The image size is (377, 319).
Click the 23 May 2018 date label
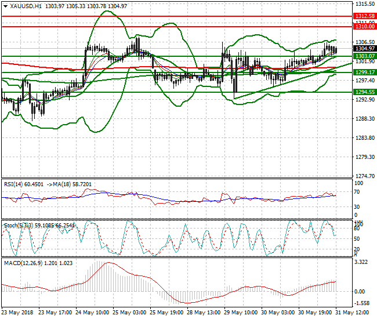click(17, 311)
